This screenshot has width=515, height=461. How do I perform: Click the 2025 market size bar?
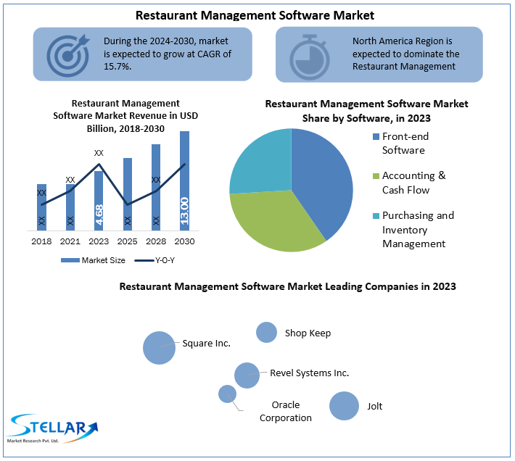[x=128, y=194]
